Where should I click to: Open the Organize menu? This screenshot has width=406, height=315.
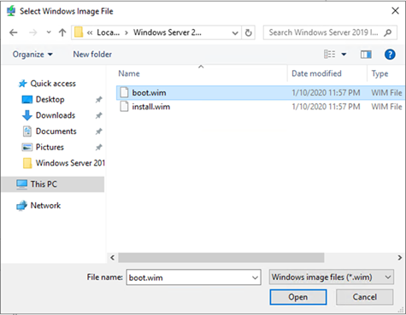coord(32,55)
